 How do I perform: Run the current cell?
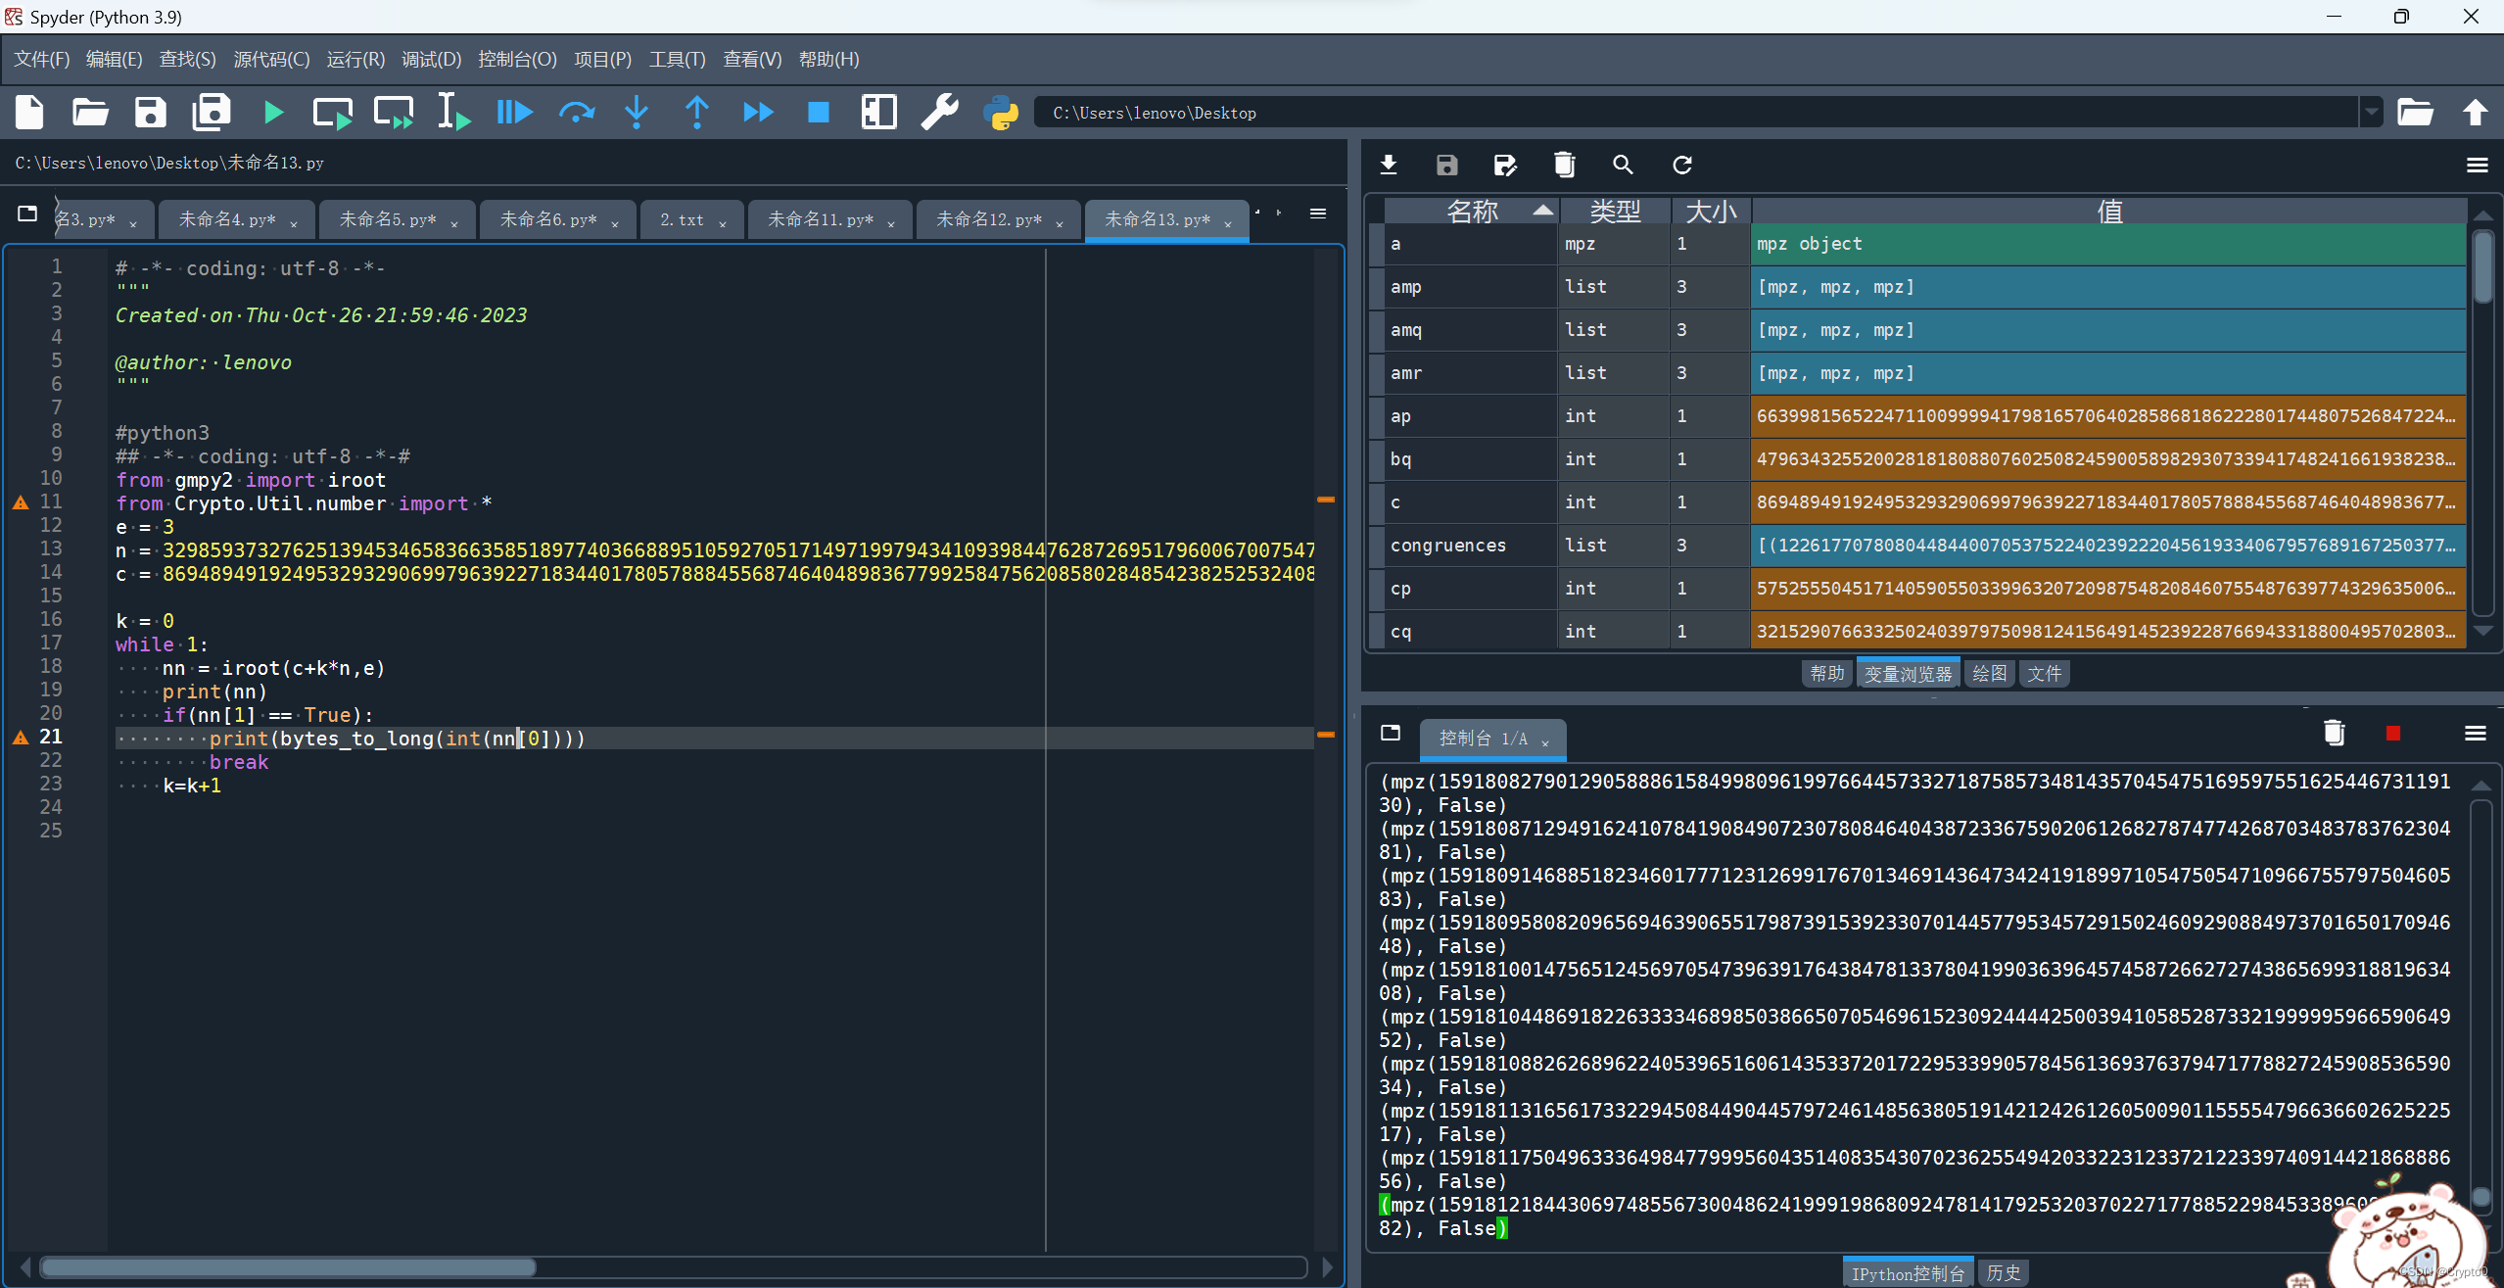331,112
